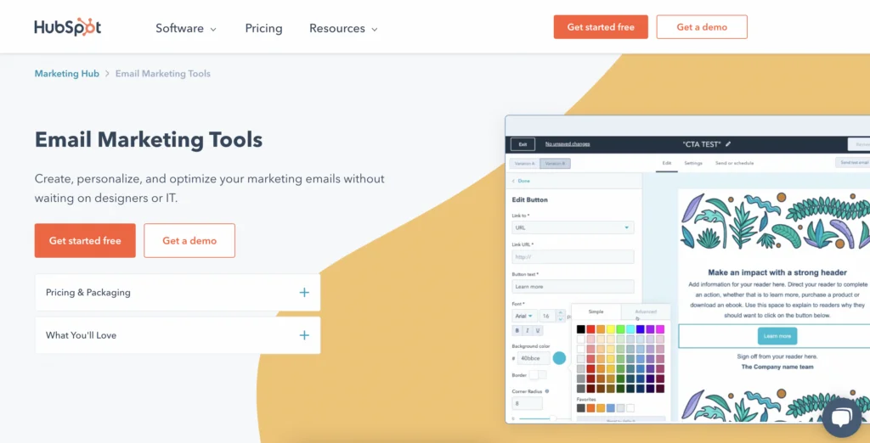Click 'Make an impact with a strong header'
Screen dimensions: 870x443
coord(777,272)
